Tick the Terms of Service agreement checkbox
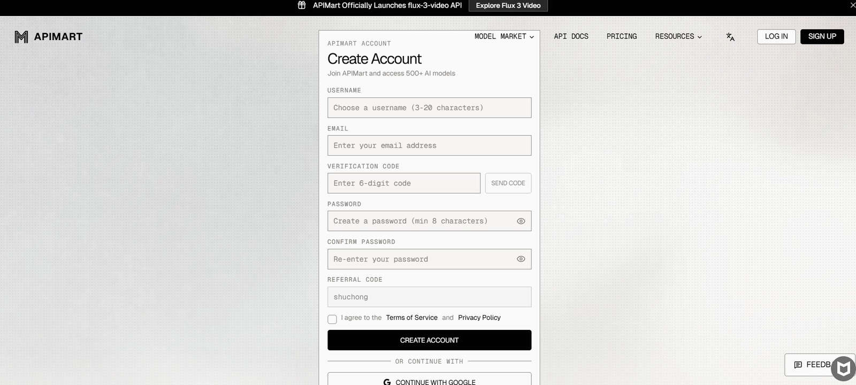The image size is (856, 385). click(332, 319)
